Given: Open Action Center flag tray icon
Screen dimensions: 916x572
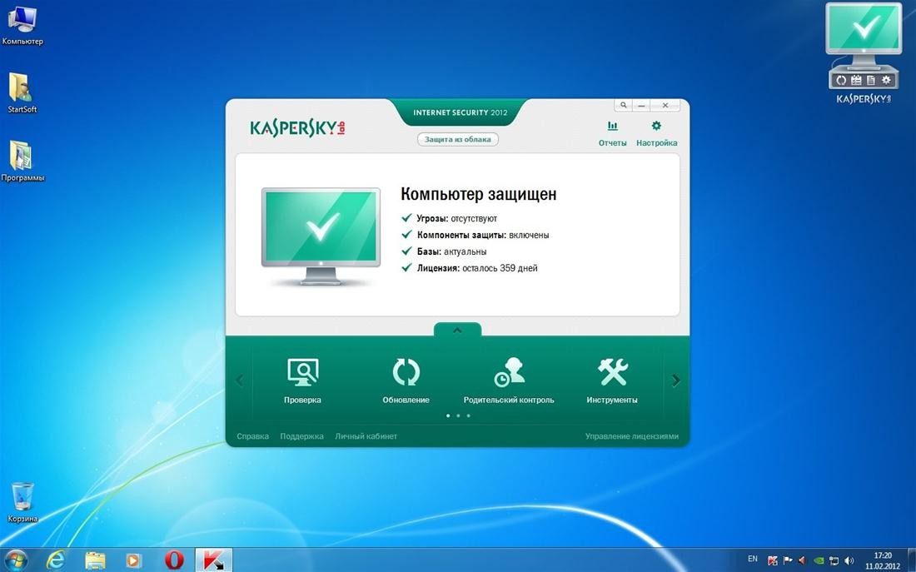Looking at the screenshot, I should pos(788,560).
